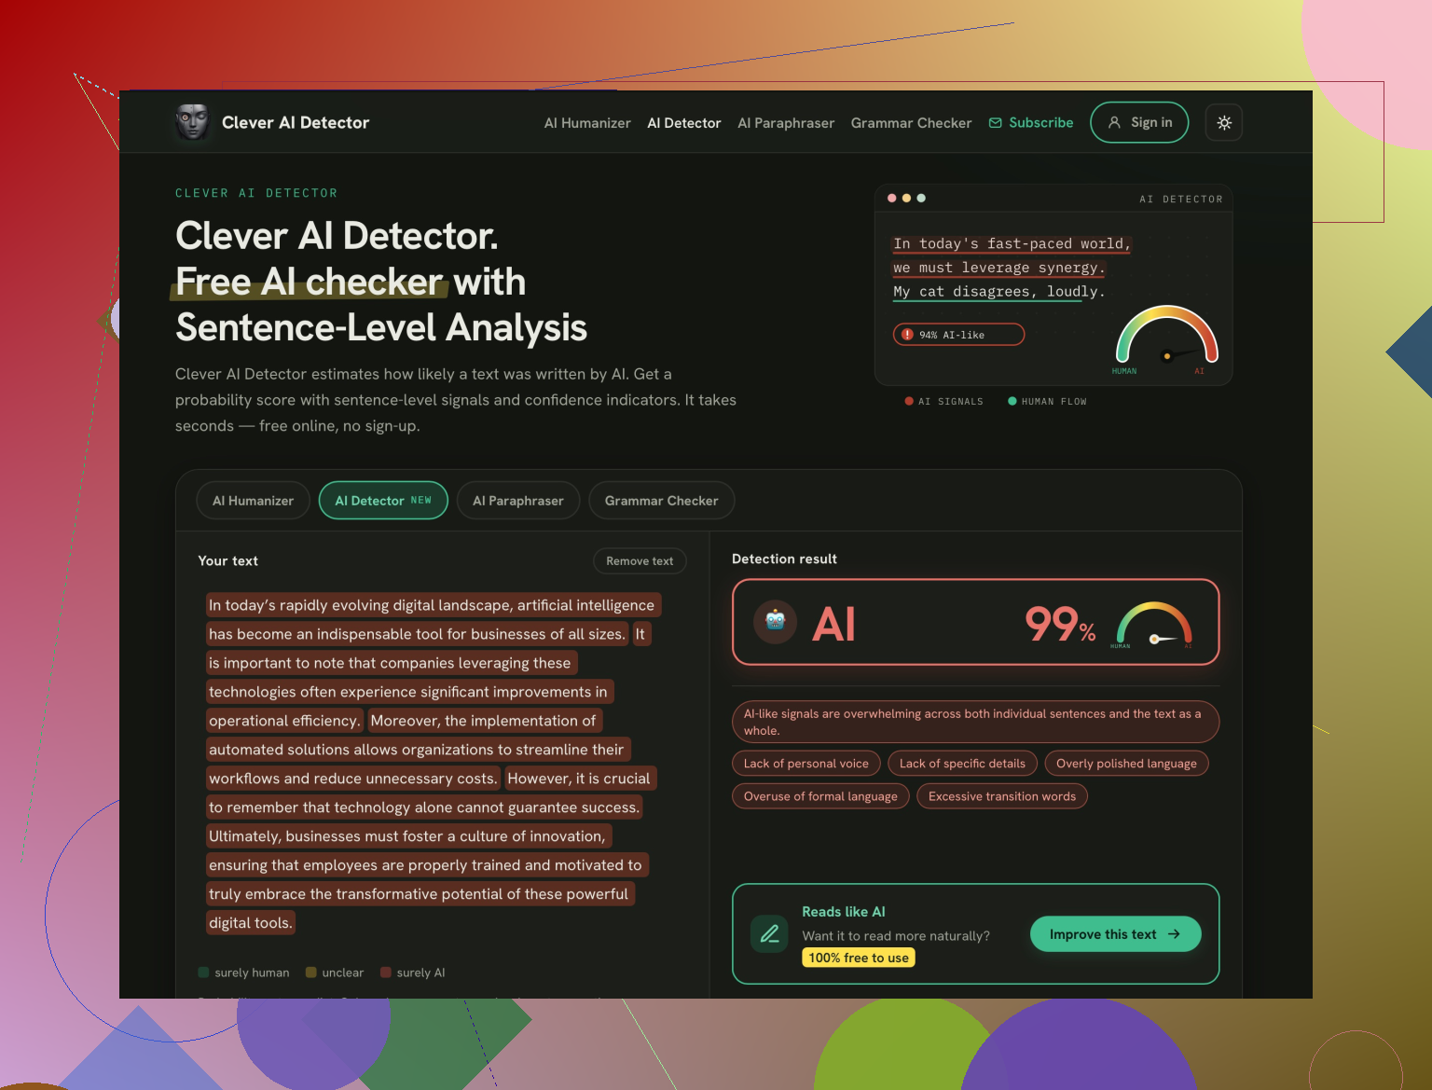Click the surely human legend swatch
The width and height of the screenshot is (1432, 1090).
[x=203, y=973]
